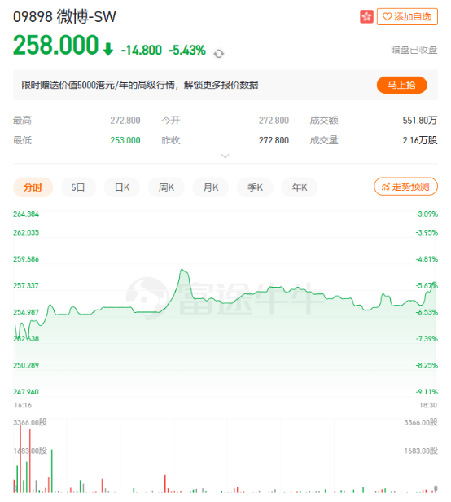Click the percent change -5.43%
This screenshot has width=451, height=502.
tap(186, 51)
